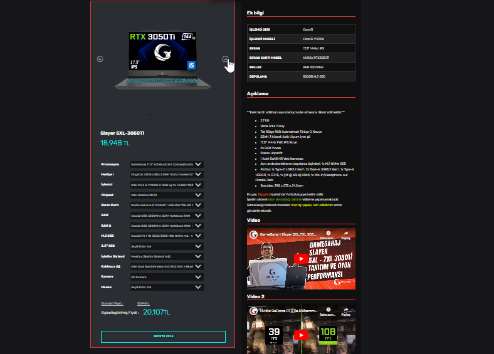Click Watch Later clock on first video
This screenshot has height=354, width=494.
[x=328, y=234]
